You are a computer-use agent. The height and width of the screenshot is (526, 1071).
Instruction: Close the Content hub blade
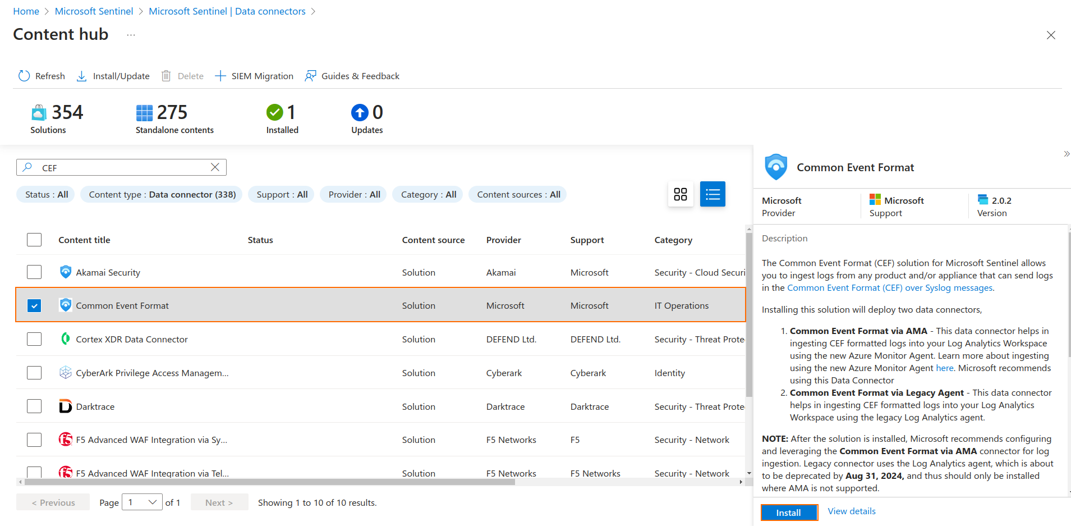click(1051, 35)
